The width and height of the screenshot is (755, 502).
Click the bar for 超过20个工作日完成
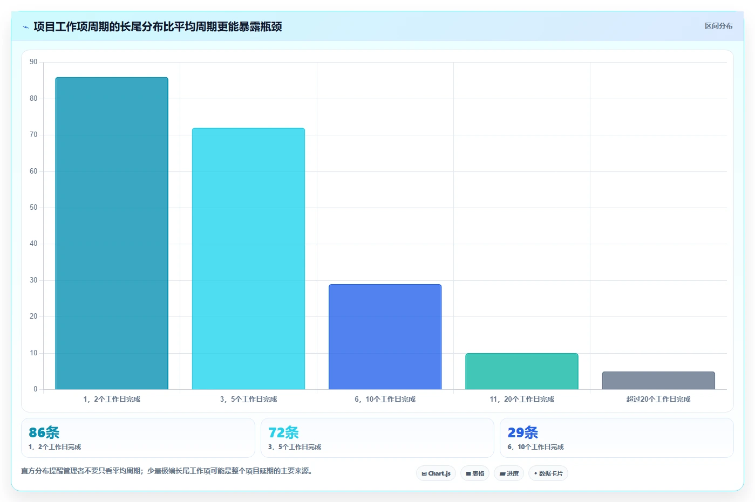pyautogui.click(x=658, y=381)
